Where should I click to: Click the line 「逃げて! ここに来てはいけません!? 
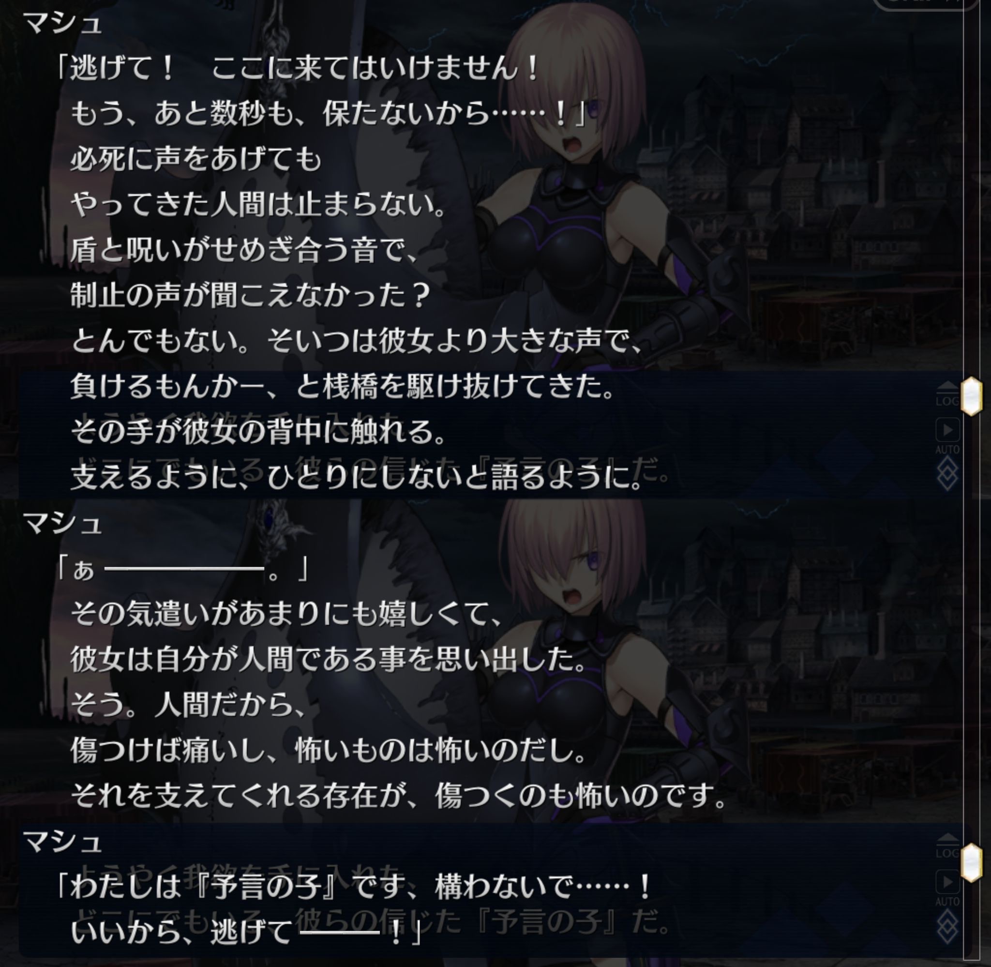coord(297,68)
